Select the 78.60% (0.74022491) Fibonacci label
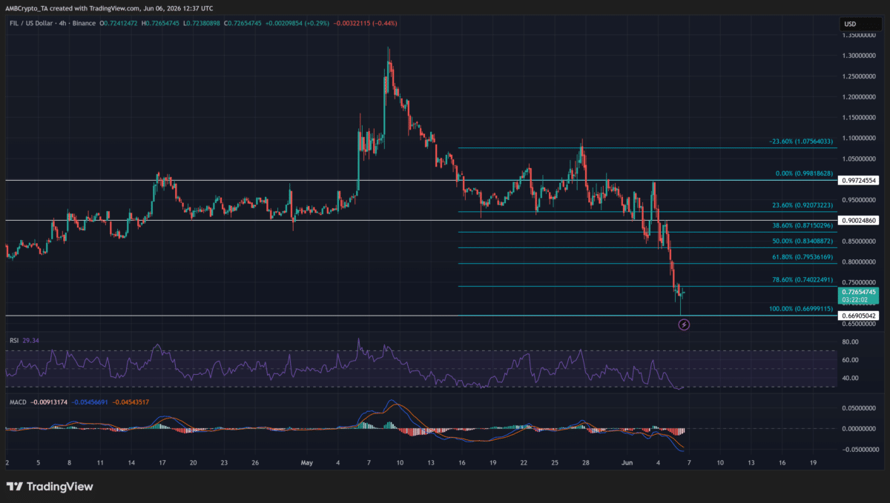The height and width of the screenshot is (503, 890). click(802, 281)
